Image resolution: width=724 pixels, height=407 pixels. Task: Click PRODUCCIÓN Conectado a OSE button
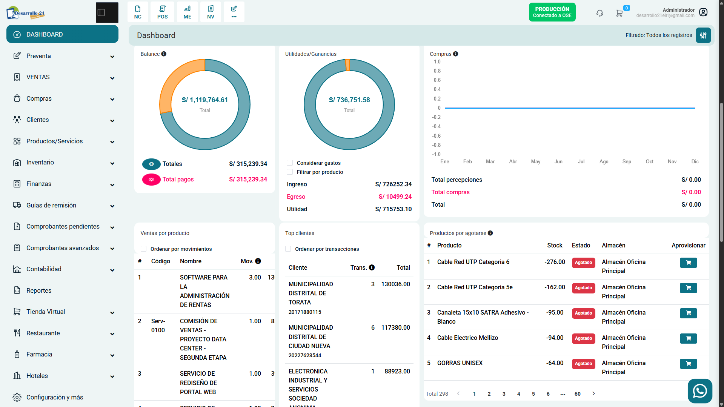[x=552, y=12]
